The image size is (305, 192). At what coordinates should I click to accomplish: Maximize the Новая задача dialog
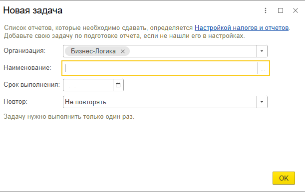coord(281,10)
